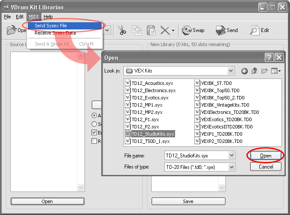Viewport: 290px width, 215px height.
Task: Expand the Files of type dropdown
Action: click(232, 167)
